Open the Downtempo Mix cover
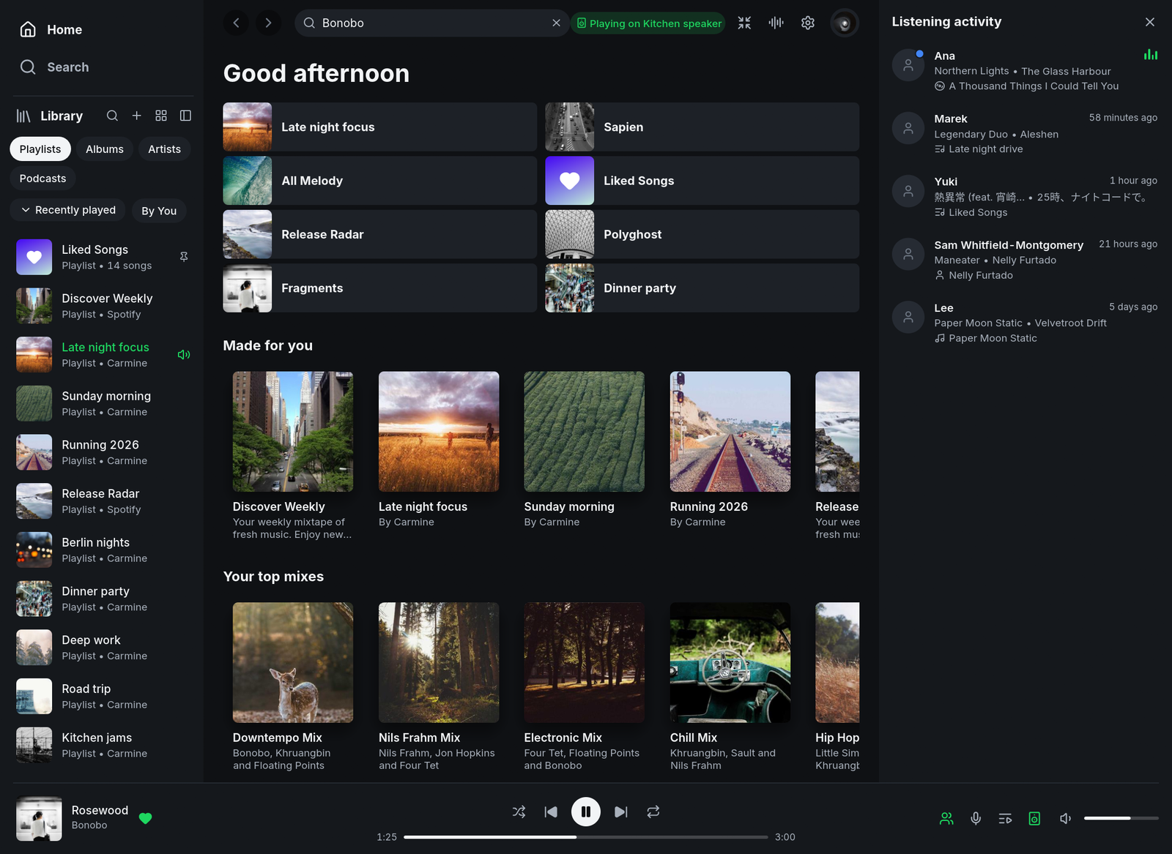Image resolution: width=1172 pixels, height=854 pixels. pyautogui.click(x=293, y=662)
